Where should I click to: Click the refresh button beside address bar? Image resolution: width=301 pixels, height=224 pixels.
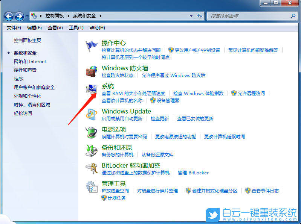coord(200,16)
